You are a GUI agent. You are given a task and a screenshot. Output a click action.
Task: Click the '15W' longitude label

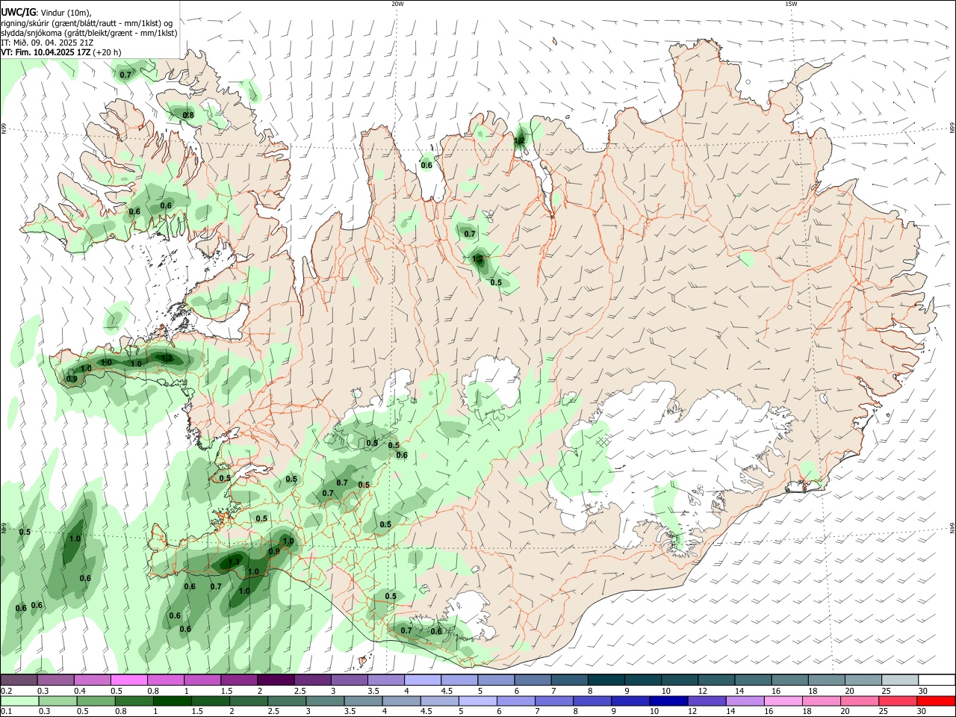coord(791,4)
